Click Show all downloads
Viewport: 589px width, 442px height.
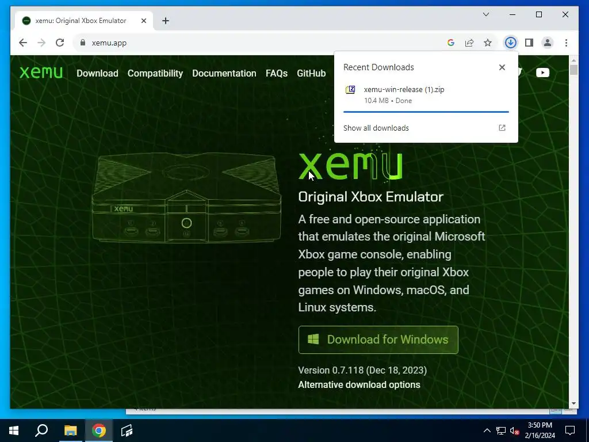pos(376,128)
